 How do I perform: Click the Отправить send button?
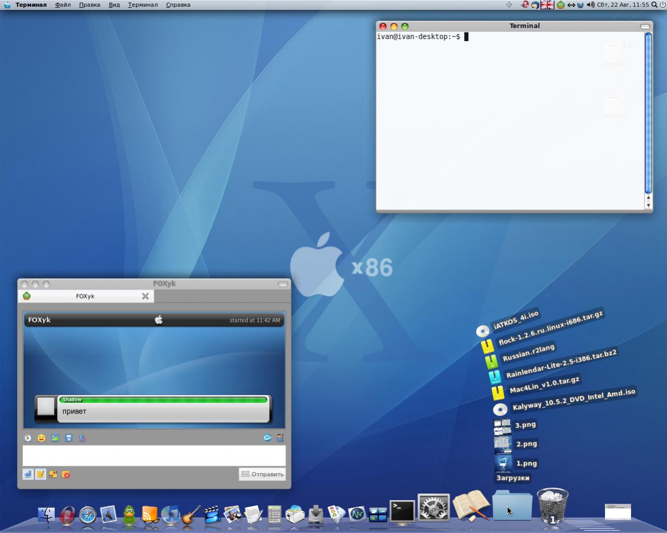coord(262,474)
